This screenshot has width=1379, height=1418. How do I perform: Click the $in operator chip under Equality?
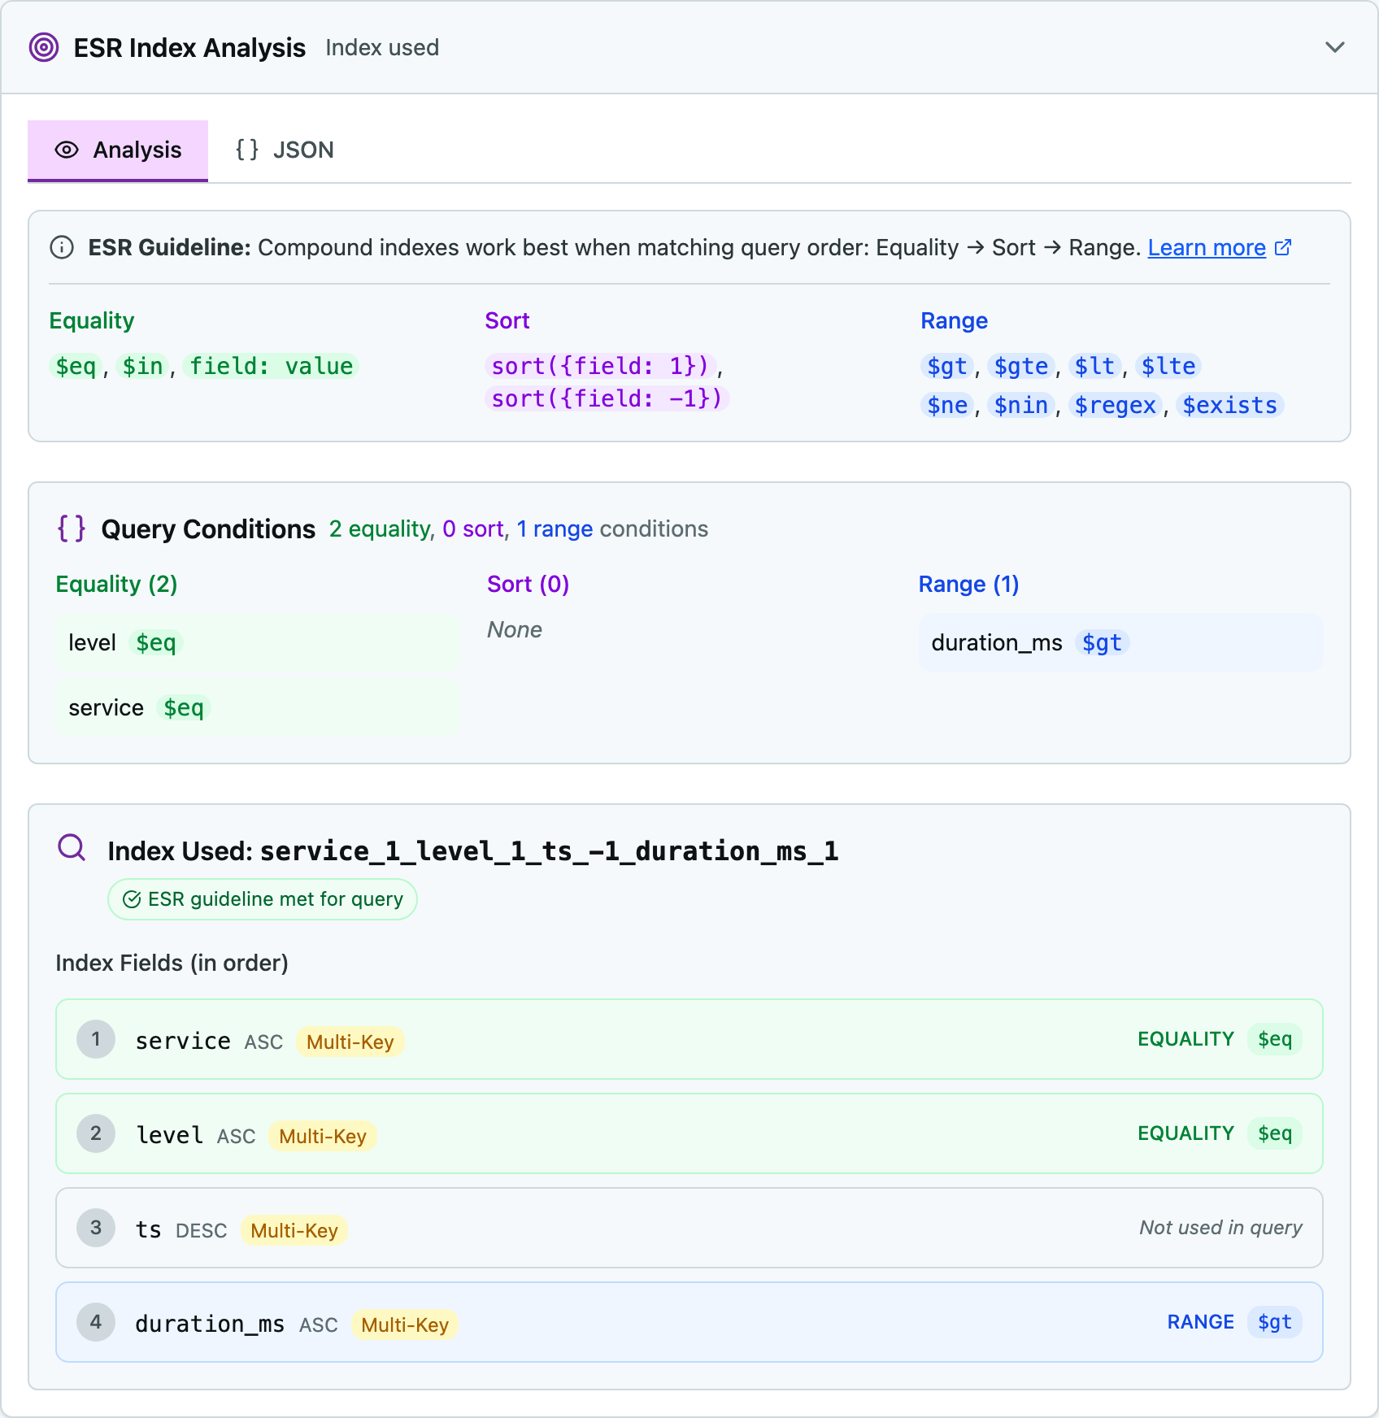coord(143,366)
